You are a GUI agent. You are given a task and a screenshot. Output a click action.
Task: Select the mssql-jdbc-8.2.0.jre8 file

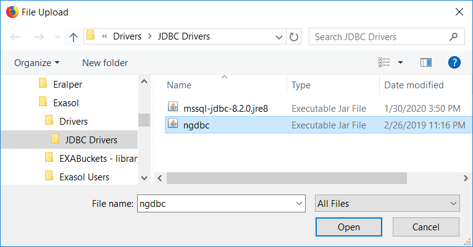[225, 108]
